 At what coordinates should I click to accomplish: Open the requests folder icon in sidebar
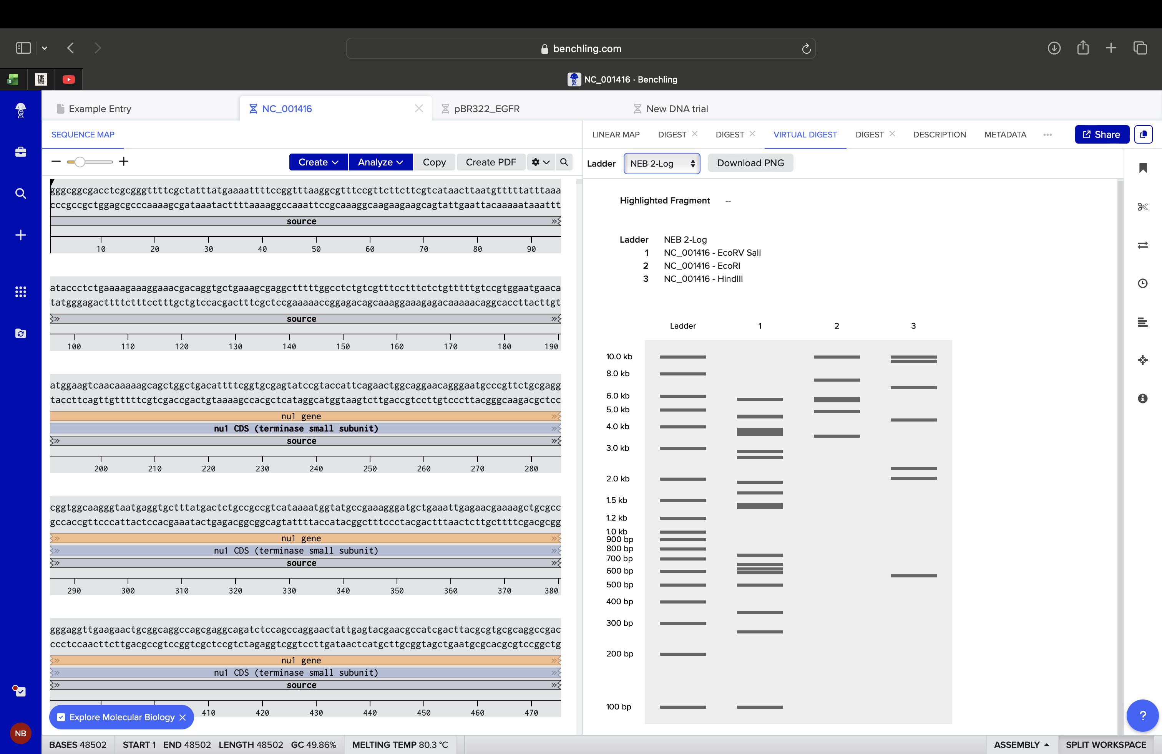pyautogui.click(x=20, y=334)
